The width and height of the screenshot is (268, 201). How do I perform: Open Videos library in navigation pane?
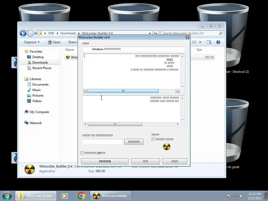37,101
